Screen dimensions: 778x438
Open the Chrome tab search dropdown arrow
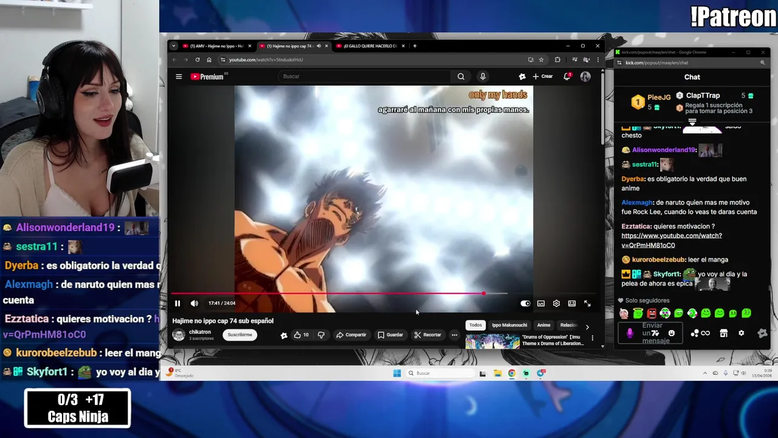point(174,46)
